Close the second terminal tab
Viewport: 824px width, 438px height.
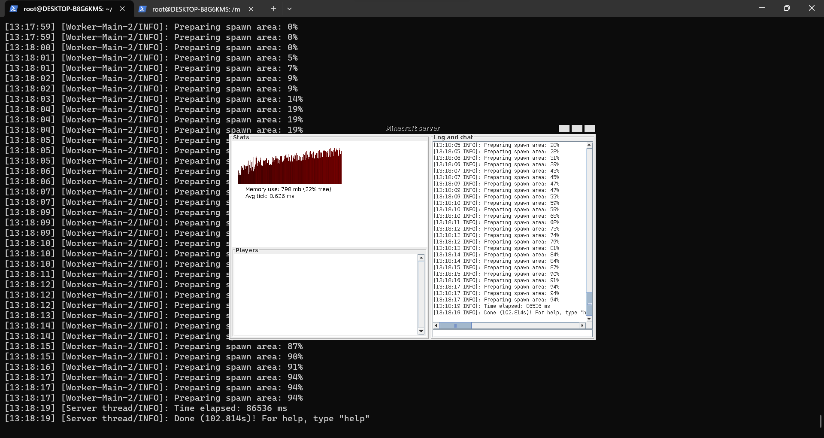[x=251, y=9]
